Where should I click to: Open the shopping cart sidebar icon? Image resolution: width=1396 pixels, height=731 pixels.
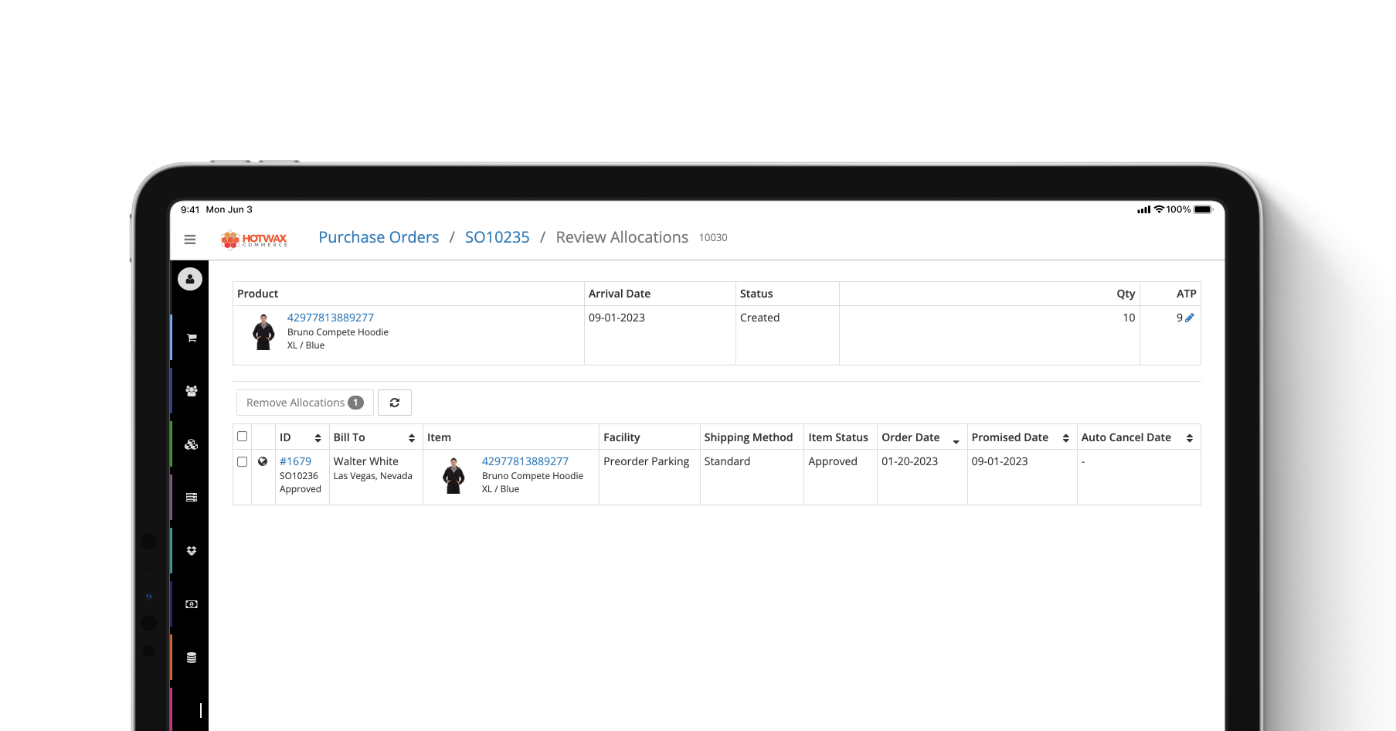pyautogui.click(x=192, y=338)
